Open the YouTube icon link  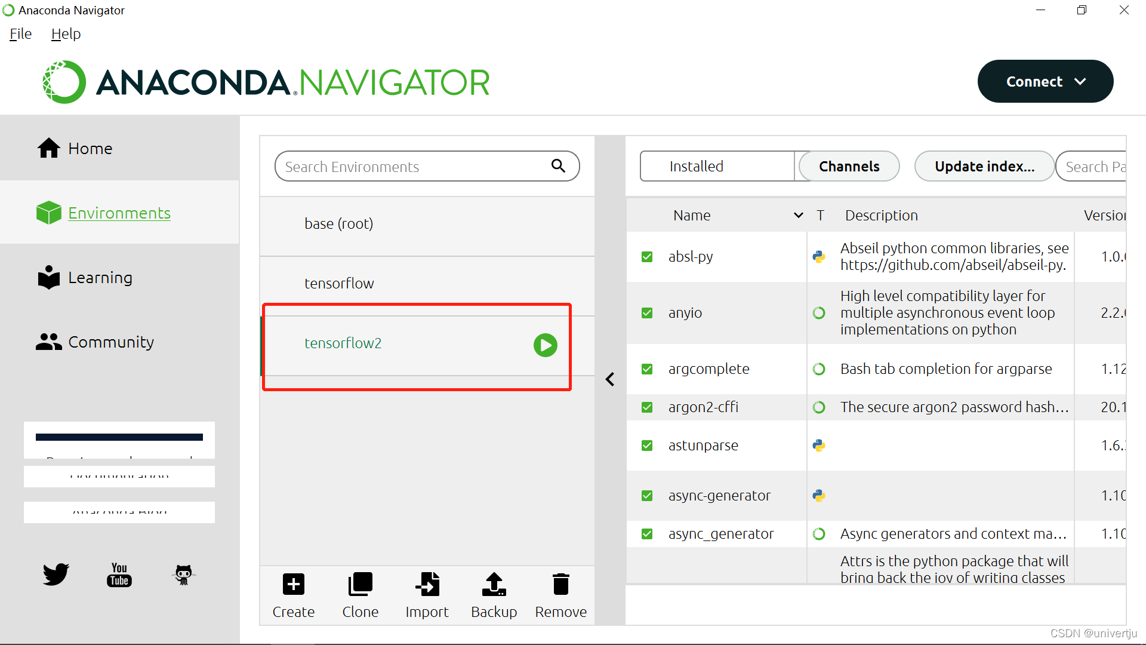(x=119, y=575)
